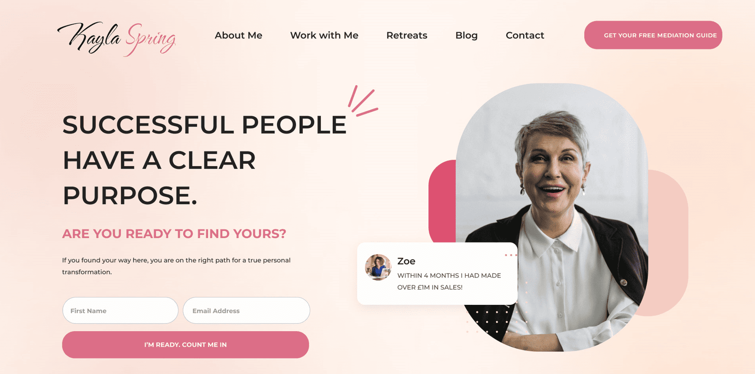Click the Zoe testimonial name

(x=406, y=261)
